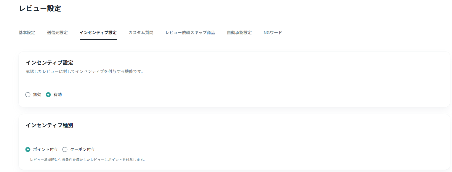The image size is (452, 172).
Task: Click the ポイント付与 label text
Action: pyautogui.click(x=45, y=149)
